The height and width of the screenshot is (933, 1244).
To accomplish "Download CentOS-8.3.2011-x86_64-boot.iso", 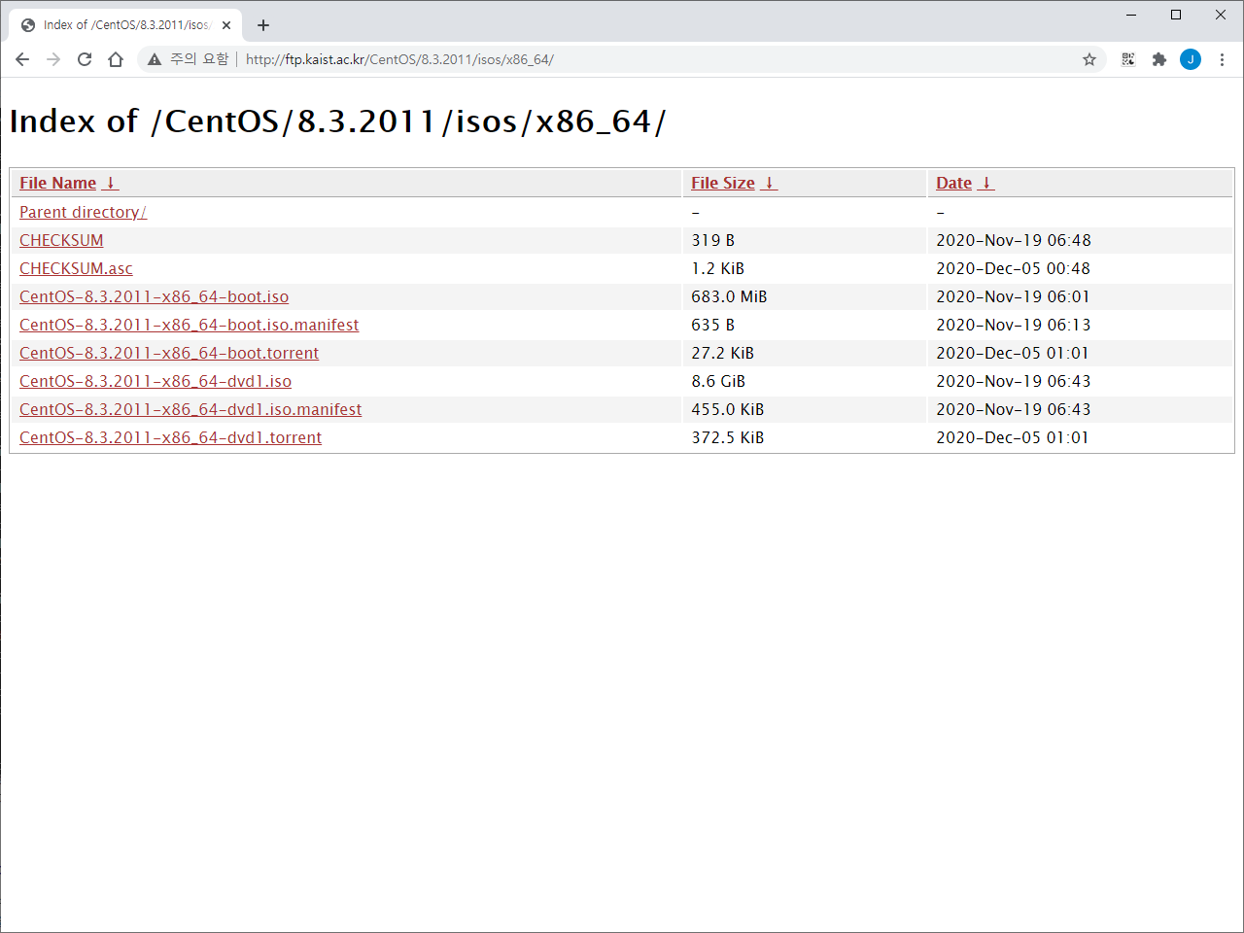I will pos(154,296).
